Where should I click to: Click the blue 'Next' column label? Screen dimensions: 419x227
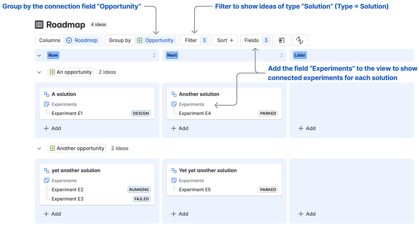point(172,55)
